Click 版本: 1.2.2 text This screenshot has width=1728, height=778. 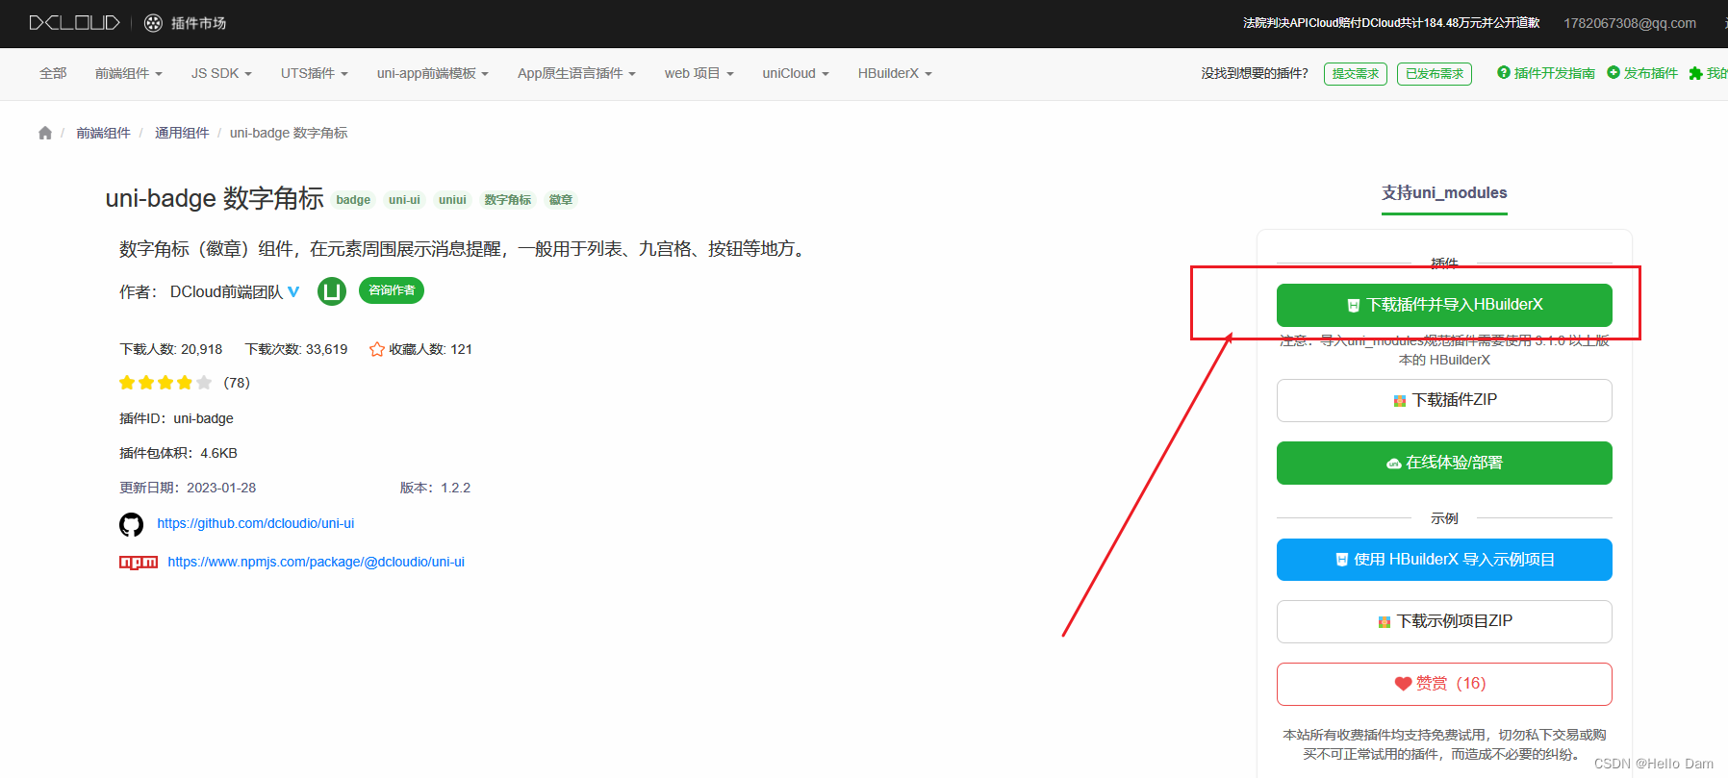point(435,488)
